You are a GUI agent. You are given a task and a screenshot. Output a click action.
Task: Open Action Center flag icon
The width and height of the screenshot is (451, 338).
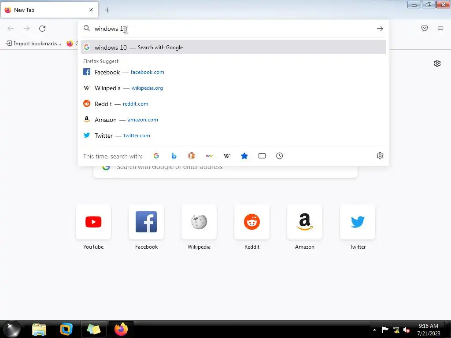pyautogui.click(x=385, y=330)
